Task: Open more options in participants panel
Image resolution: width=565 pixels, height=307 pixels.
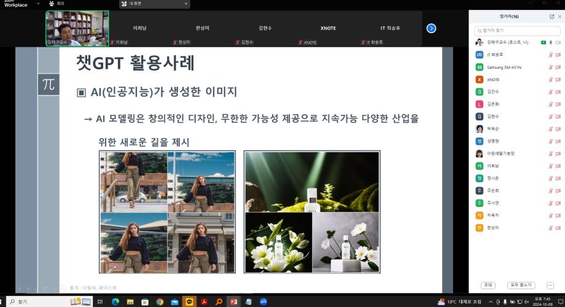Action: [x=550, y=286]
